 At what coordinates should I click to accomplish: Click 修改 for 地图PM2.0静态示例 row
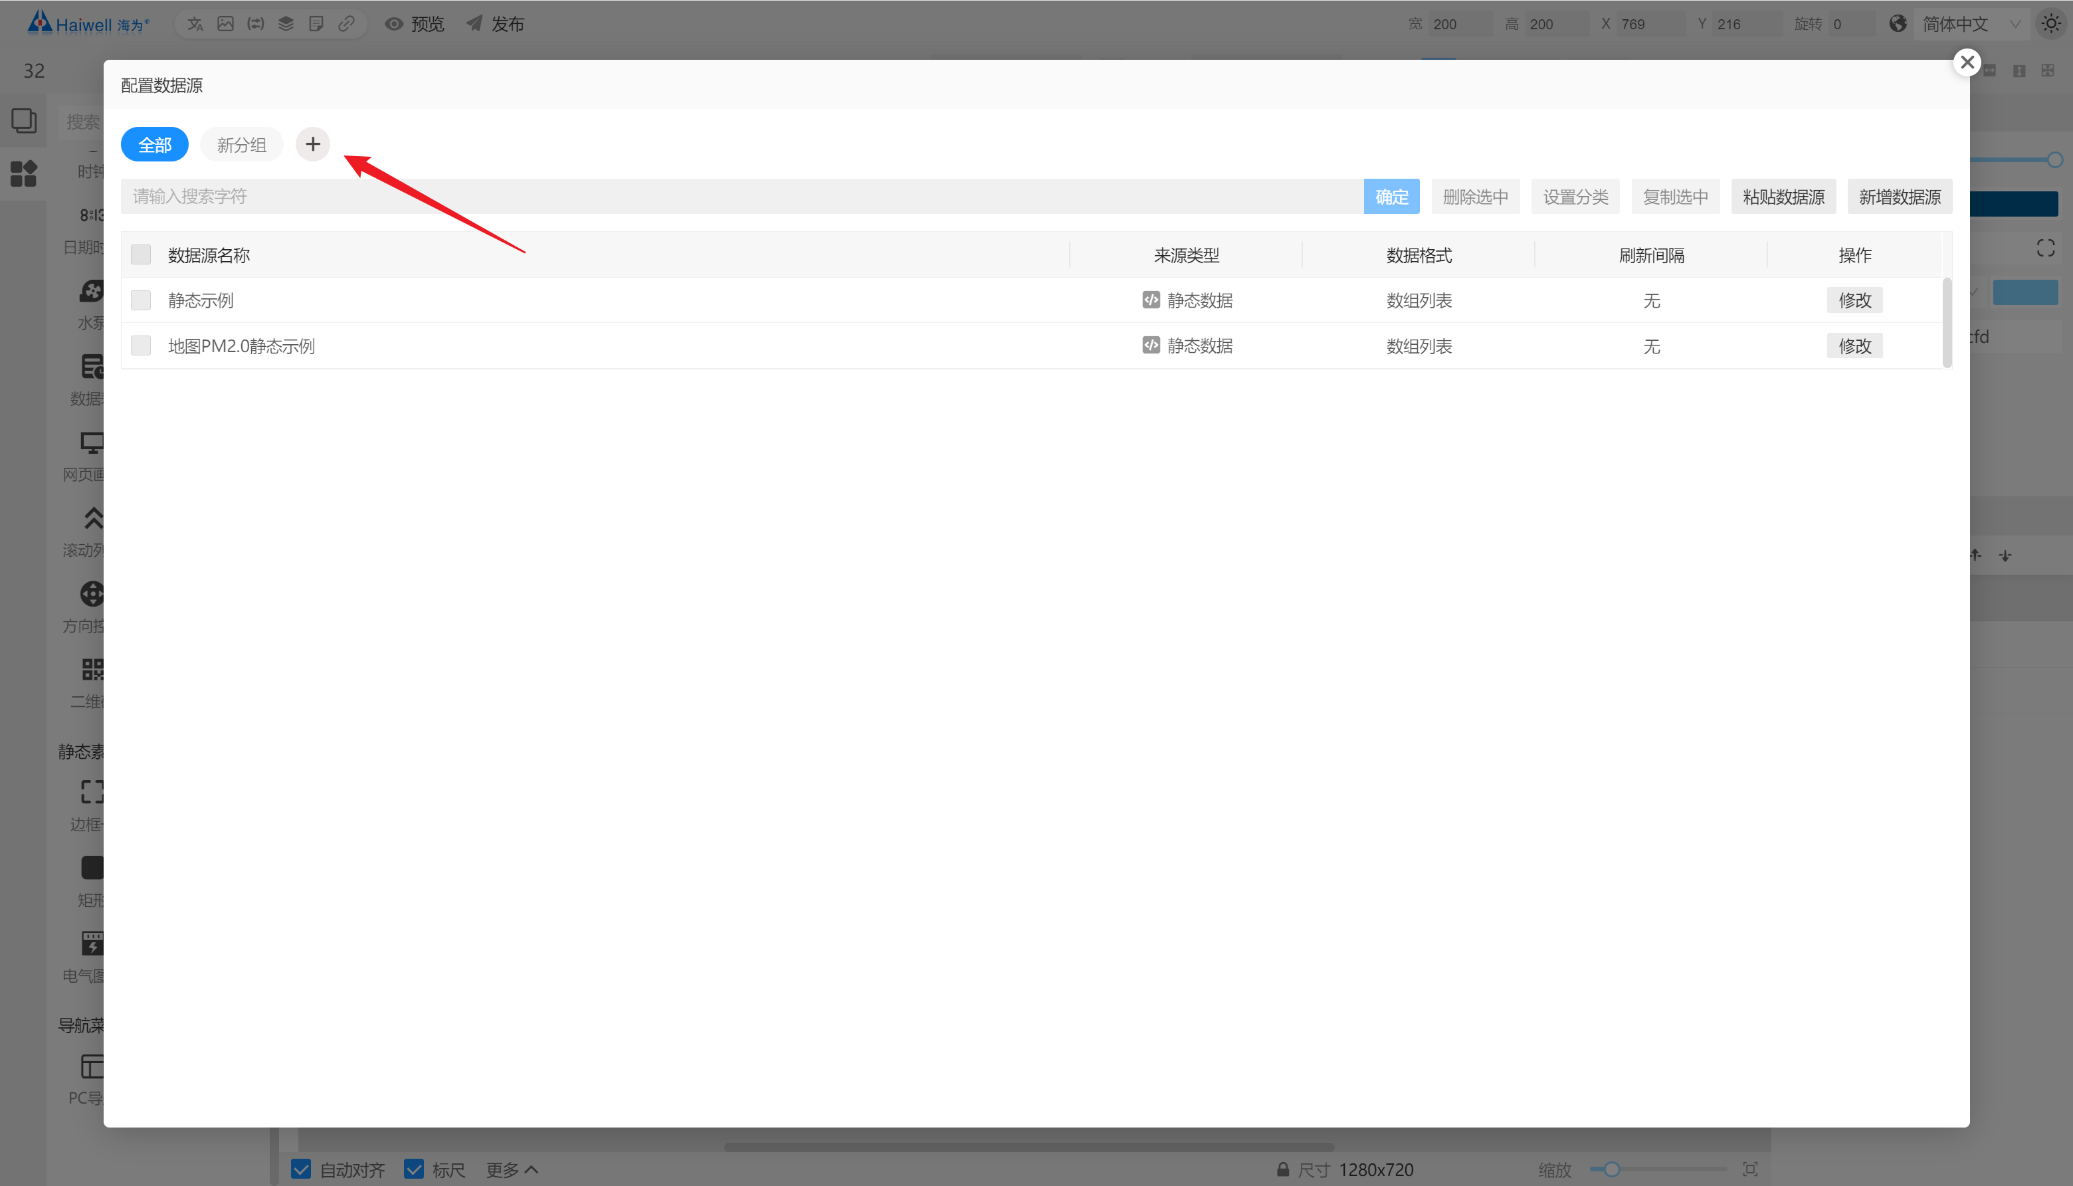coord(1854,346)
